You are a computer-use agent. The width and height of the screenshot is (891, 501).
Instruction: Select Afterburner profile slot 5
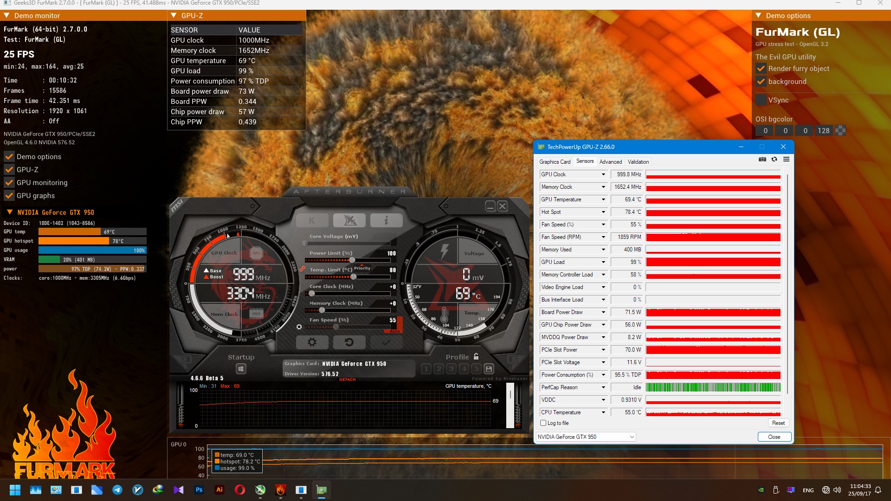coord(476,369)
